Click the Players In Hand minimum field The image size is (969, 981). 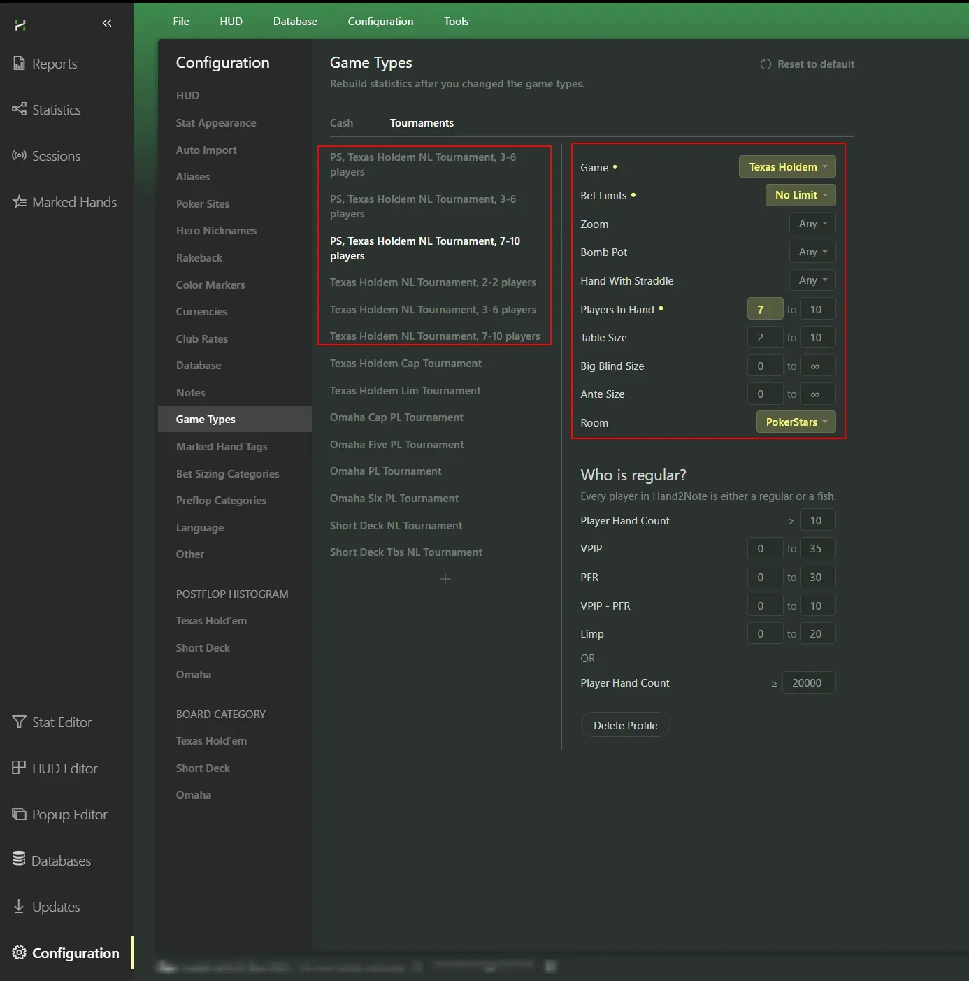tap(764, 309)
